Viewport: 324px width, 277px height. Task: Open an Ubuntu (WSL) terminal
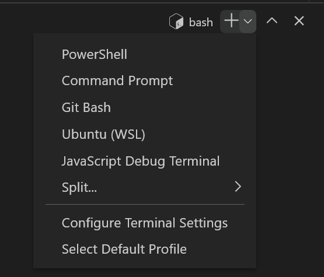tap(145, 134)
